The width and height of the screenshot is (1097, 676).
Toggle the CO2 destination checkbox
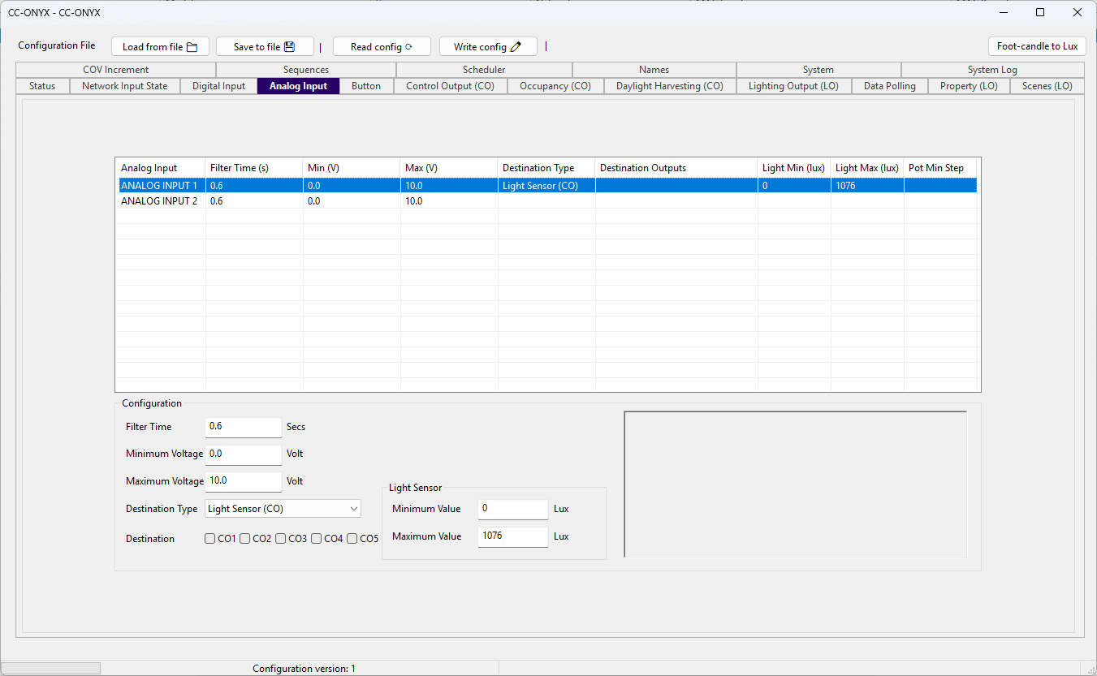tap(245, 539)
